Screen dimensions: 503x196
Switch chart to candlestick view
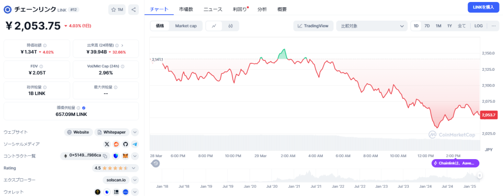pyautogui.click(x=230, y=26)
